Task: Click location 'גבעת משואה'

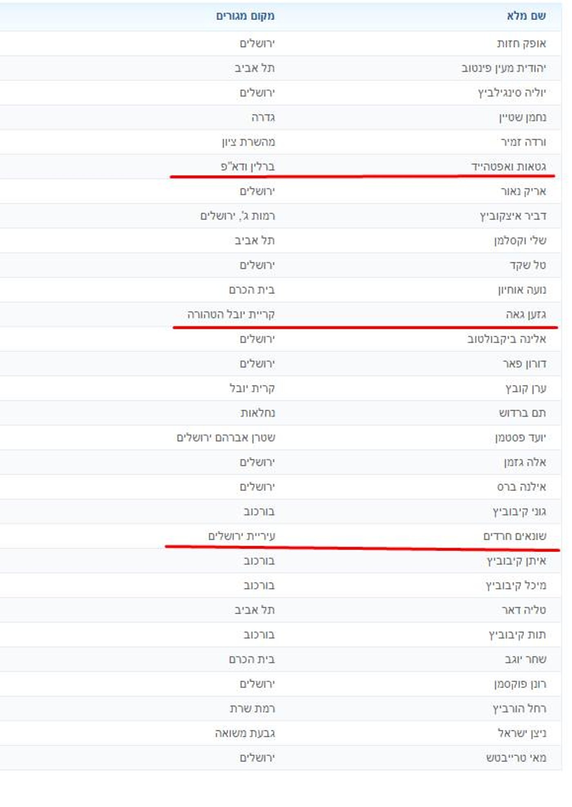Action: tap(245, 733)
